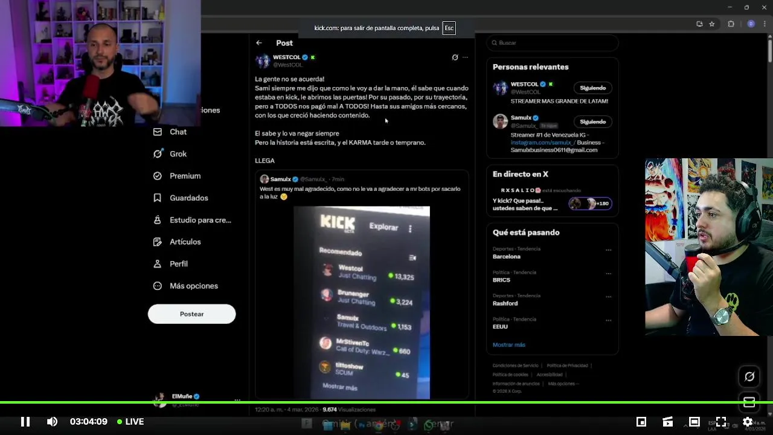Open Política de cookies link
Screen dimensions: 773x435
510,375
